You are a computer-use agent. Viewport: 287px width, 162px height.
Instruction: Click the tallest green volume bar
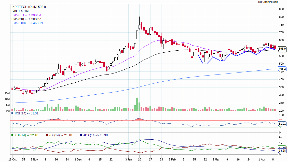pos(137,105)
